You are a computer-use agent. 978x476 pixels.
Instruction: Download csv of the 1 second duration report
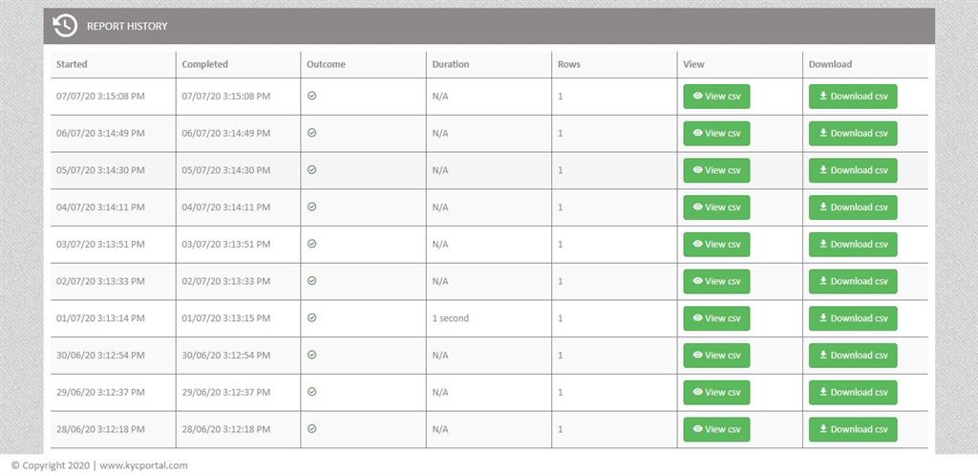click(x=853, y=318)
